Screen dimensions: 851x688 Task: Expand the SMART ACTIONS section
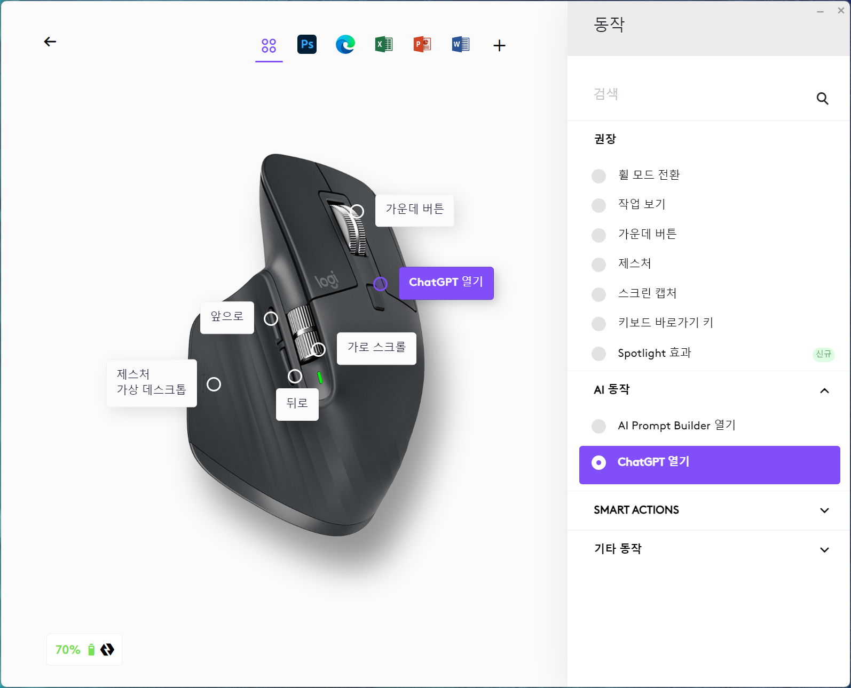point(824,510)
